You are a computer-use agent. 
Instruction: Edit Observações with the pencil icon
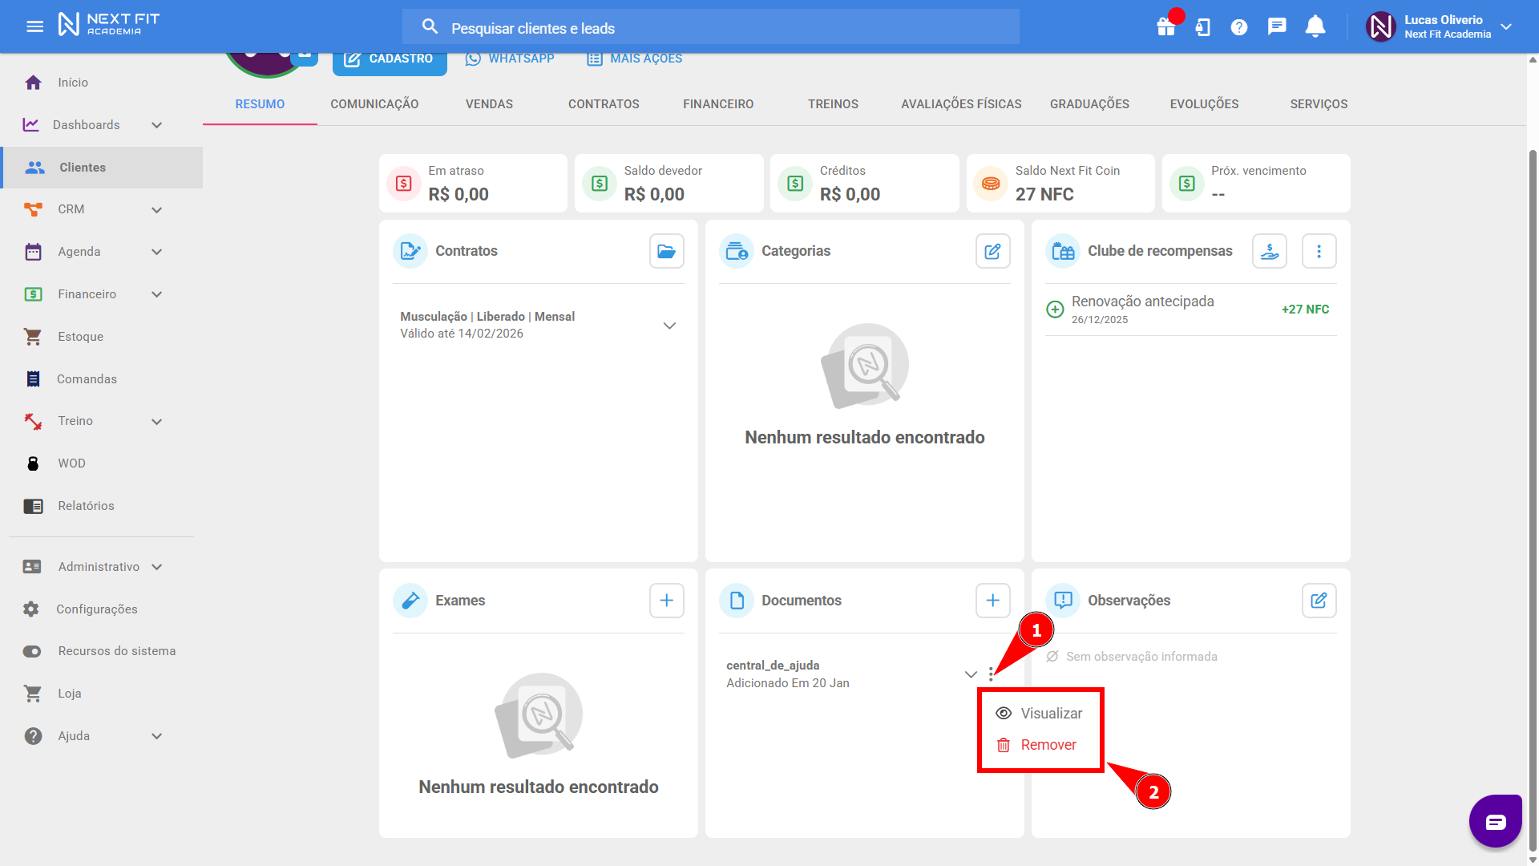tap(1319, 601)
